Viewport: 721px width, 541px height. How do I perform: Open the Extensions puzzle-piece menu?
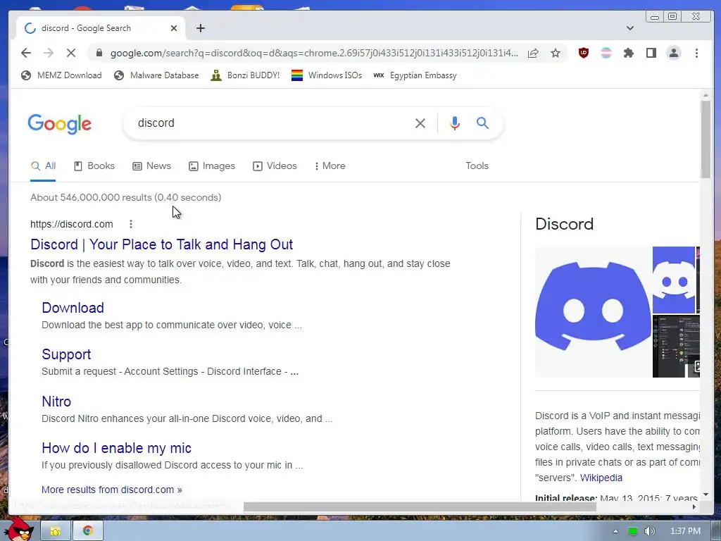coord(628,53)
